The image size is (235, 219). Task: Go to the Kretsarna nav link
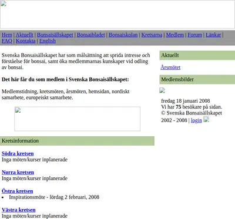click(x=152, y=35)
